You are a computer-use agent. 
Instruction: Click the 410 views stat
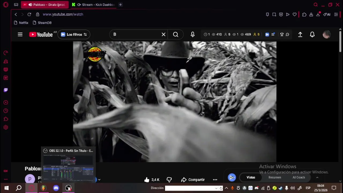click(217, 34)
